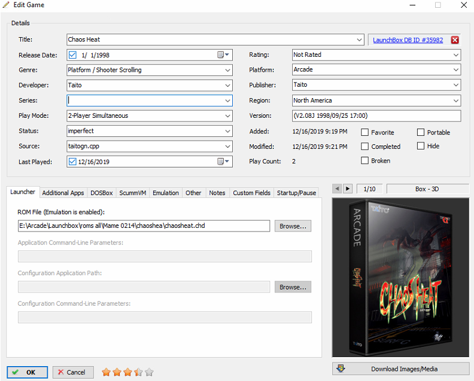Toggle the Release Date checkbox

coord(72,54)
